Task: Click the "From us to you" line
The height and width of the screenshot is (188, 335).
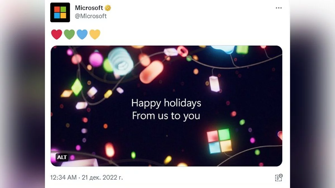Action: tap(166, 116)
